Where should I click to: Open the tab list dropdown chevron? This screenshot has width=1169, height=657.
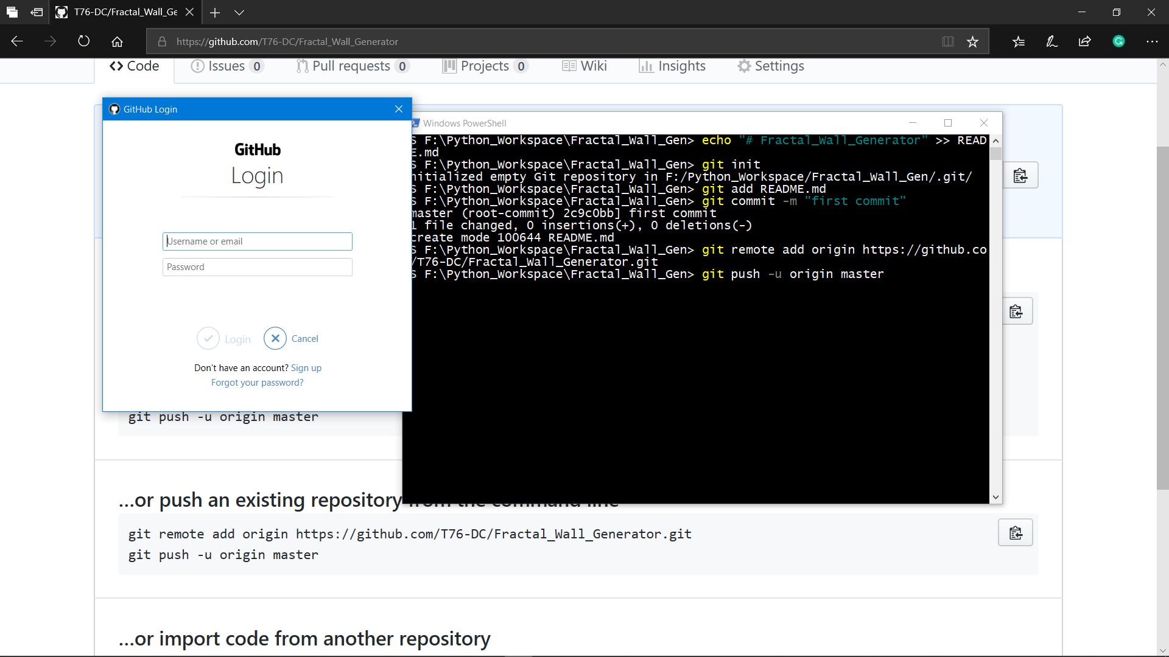[239, 12]
